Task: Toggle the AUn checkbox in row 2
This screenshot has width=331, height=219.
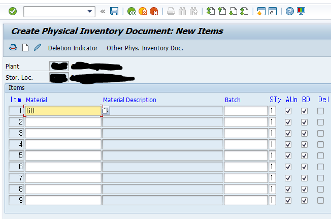Action: coord(288,122)
